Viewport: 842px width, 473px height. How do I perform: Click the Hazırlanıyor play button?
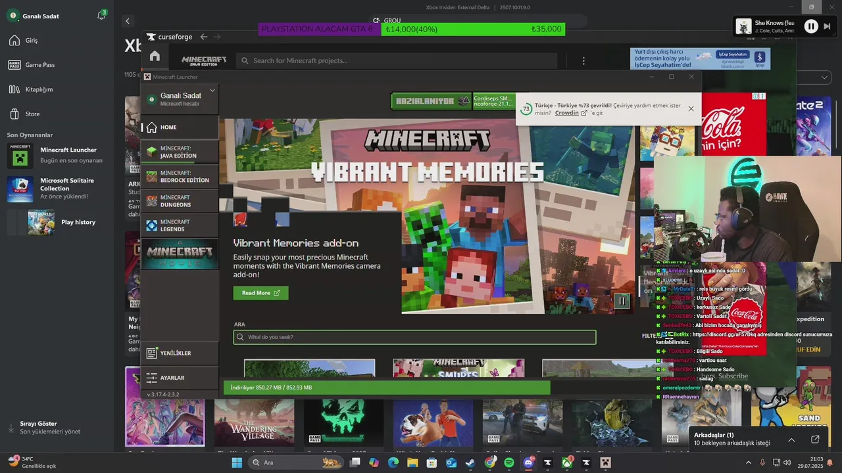(x=431, y=101)
